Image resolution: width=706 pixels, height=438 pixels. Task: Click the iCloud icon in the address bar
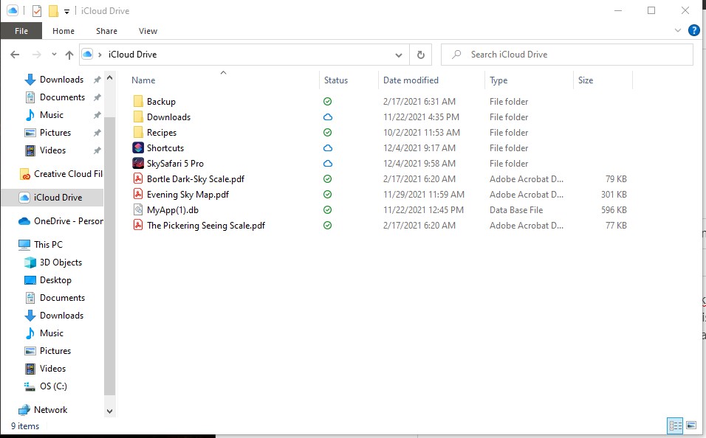pyautogui.click(x=88, y=54)
